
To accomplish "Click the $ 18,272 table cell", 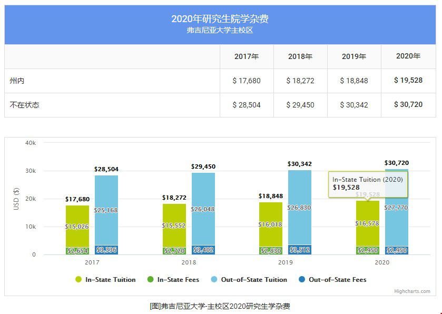I will click(300, 81).
